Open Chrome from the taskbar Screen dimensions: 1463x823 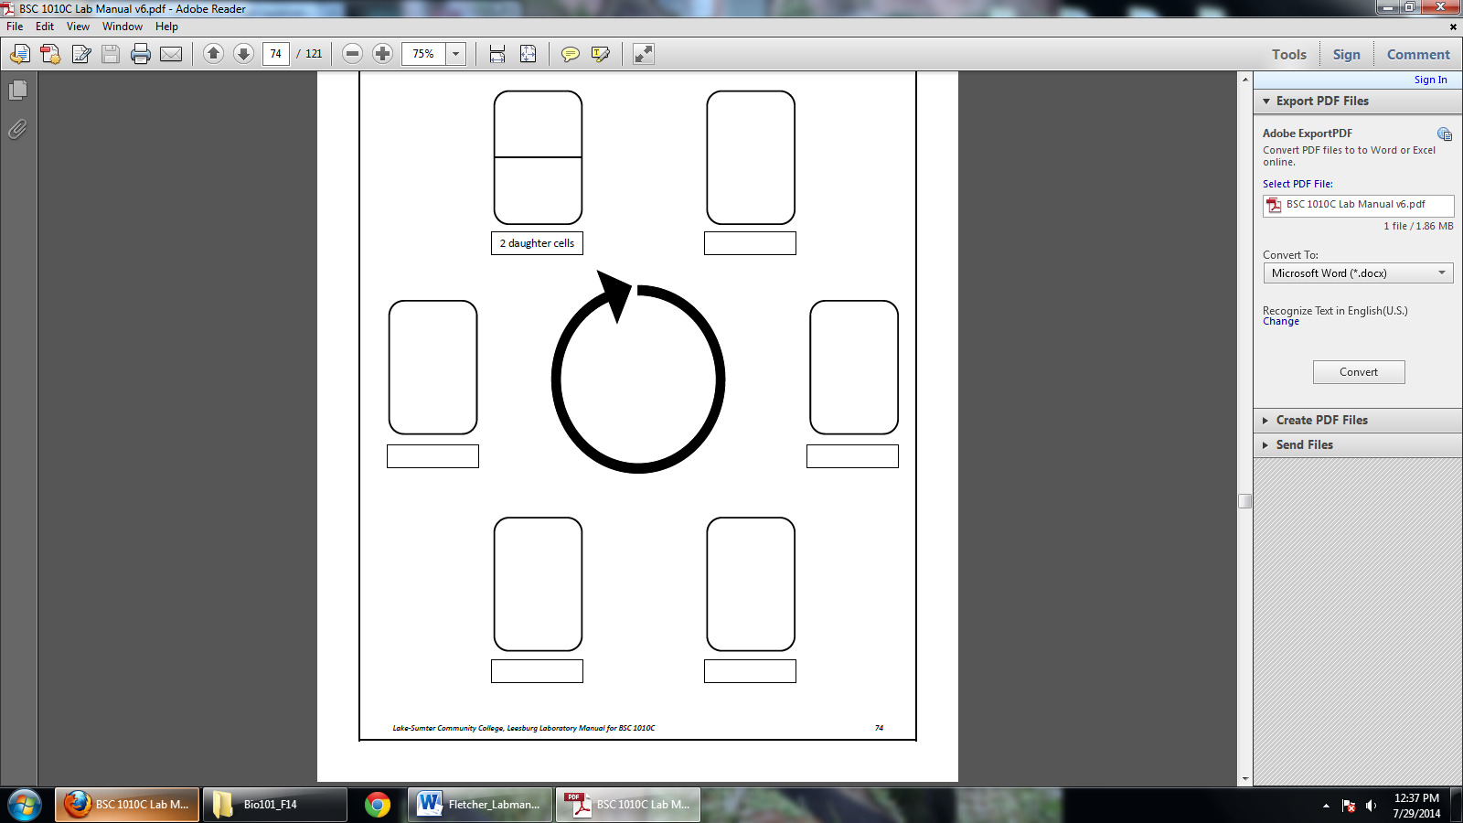377,805
